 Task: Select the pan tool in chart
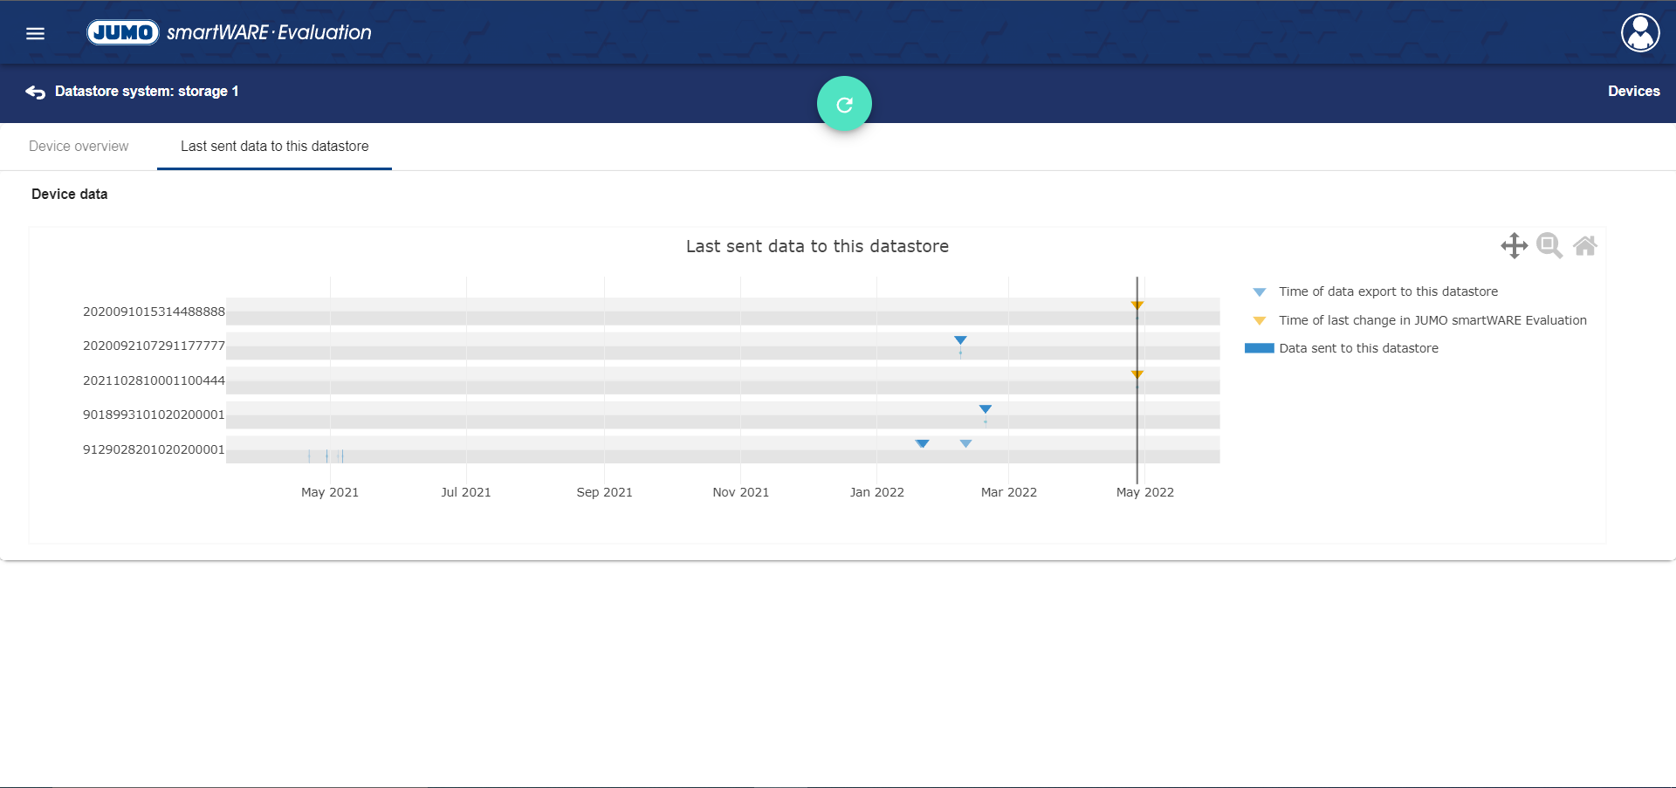pos(1514,246)
